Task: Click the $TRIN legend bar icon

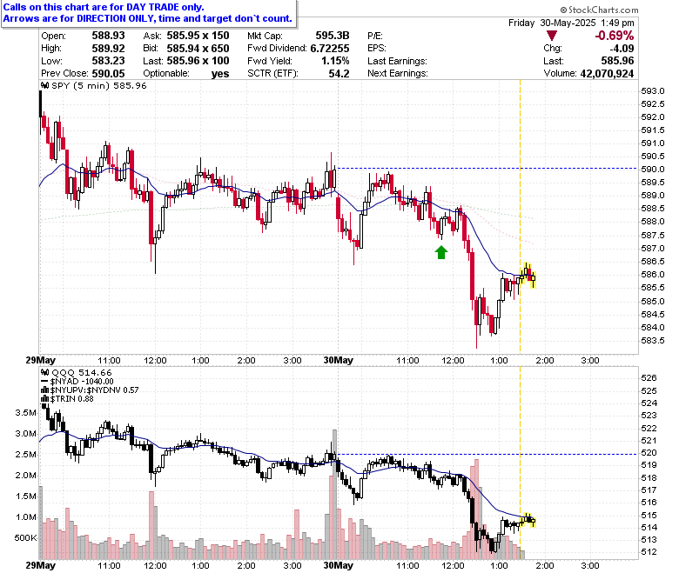Action: [x=44, y=399]
